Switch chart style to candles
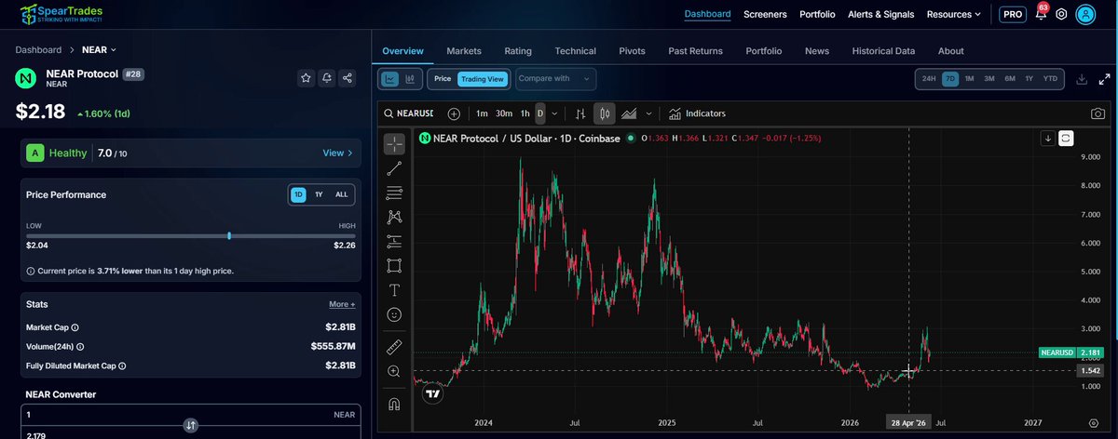This screenshot has height=439, width=1118. (x=604, y=113)
